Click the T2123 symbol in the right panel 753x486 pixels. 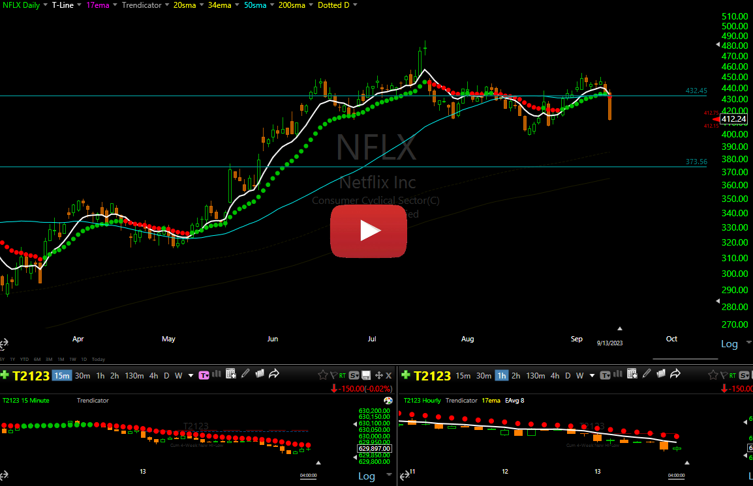(432, 376)
